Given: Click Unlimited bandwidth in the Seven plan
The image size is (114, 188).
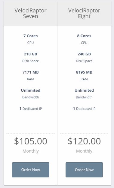Looking at the screenshot, I should pos(31,90).
